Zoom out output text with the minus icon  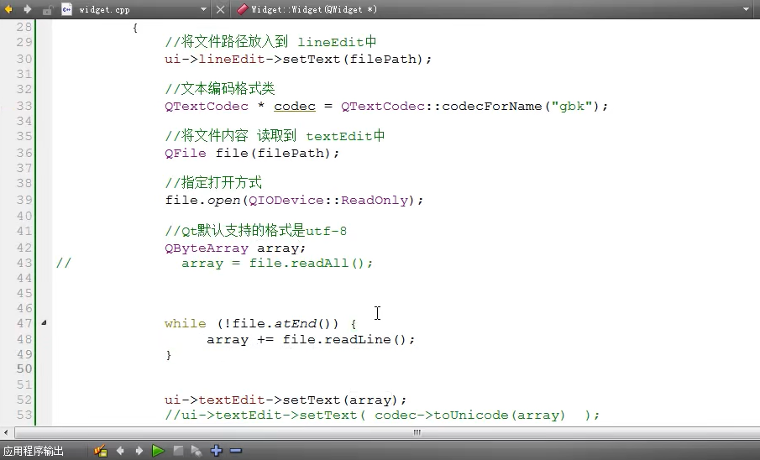236,451
